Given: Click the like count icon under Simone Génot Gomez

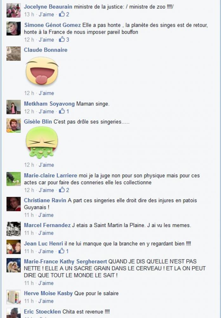Looking at the screenshot, I should tap(62, 39).
